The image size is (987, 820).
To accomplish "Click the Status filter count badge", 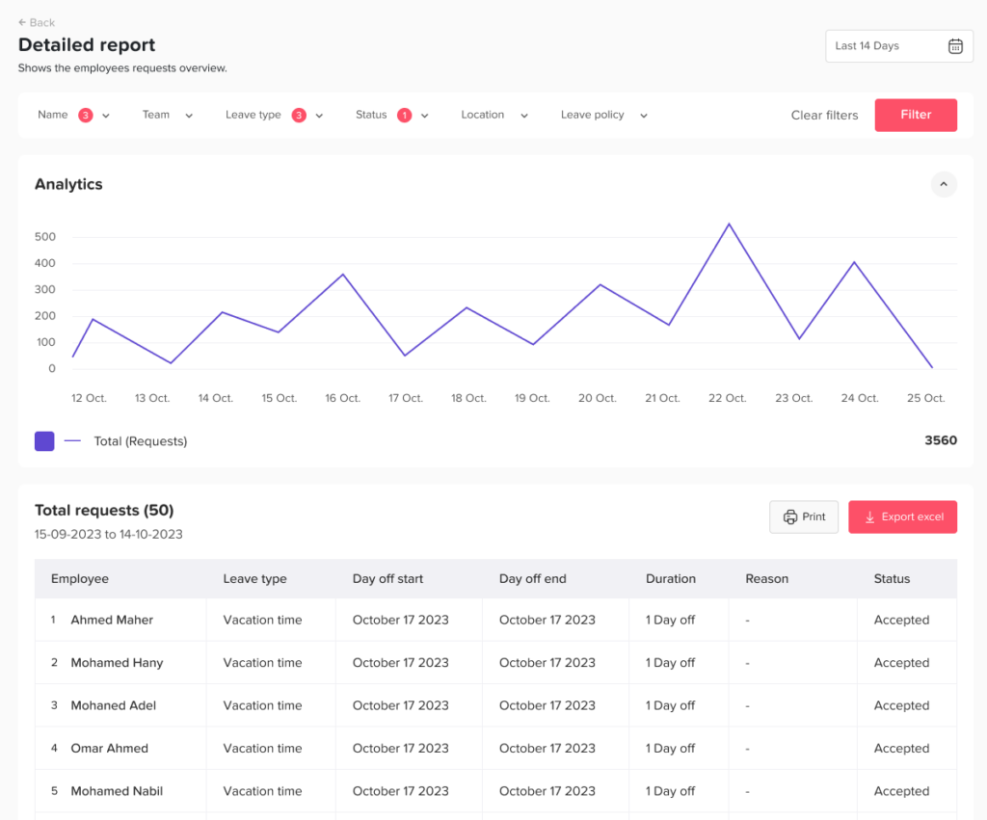I will coord(404,116).
